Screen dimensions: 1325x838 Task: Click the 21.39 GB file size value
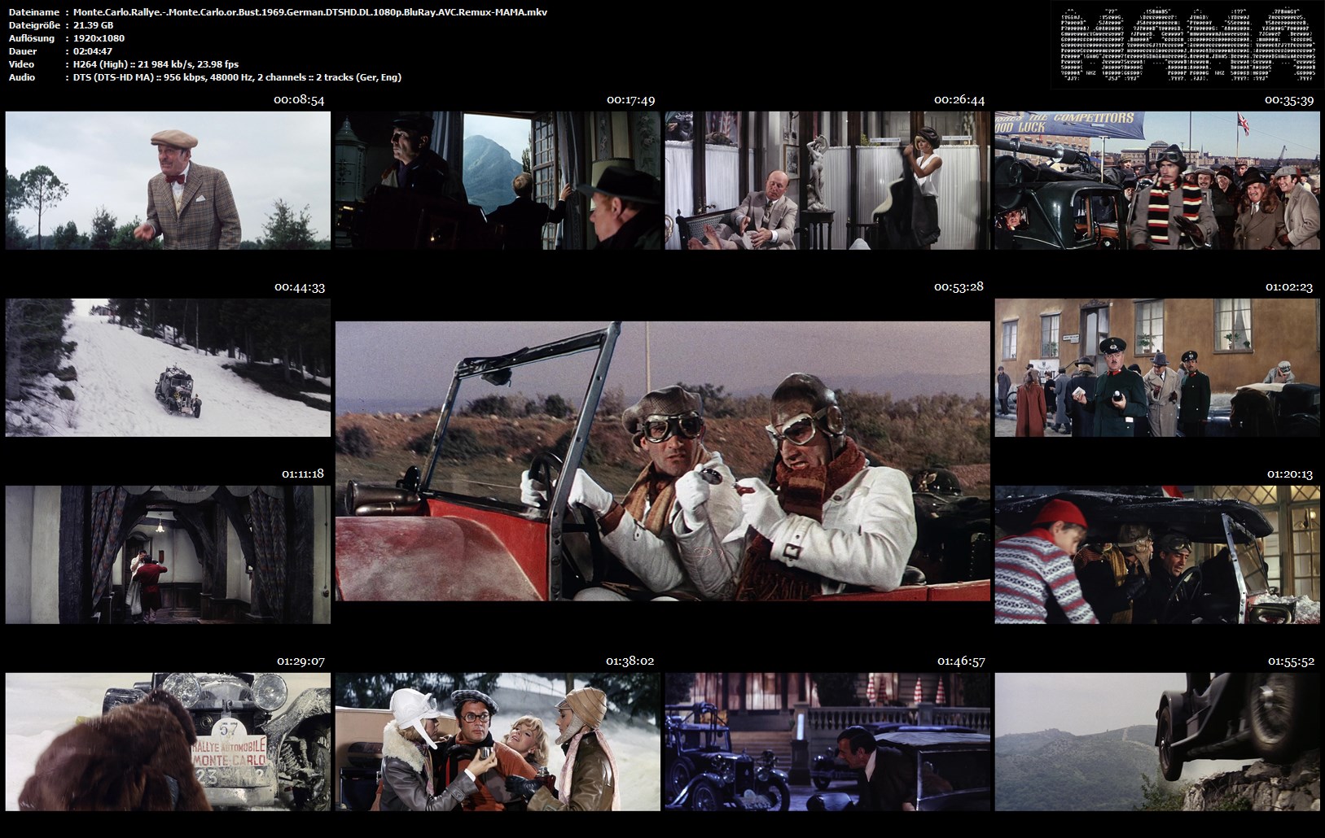[x=93, y=25]
